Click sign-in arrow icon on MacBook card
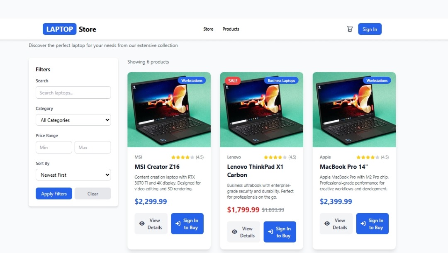448x253 pixels. (363, 224)
